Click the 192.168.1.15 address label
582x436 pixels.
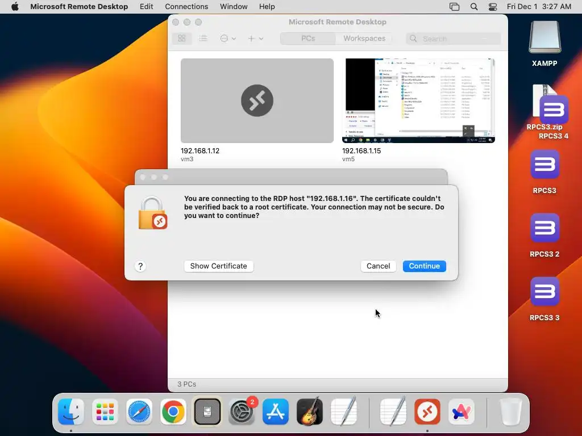[x=361, y=151]
